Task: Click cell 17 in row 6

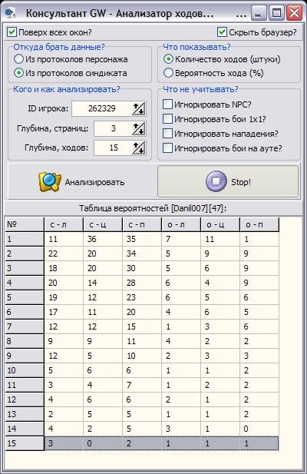Action: point(64,312)
